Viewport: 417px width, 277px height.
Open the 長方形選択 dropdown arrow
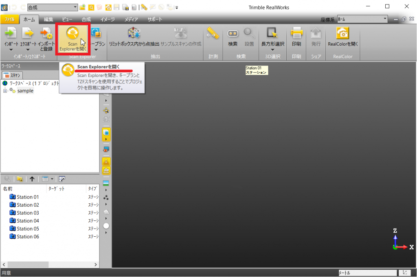[272, 50]
